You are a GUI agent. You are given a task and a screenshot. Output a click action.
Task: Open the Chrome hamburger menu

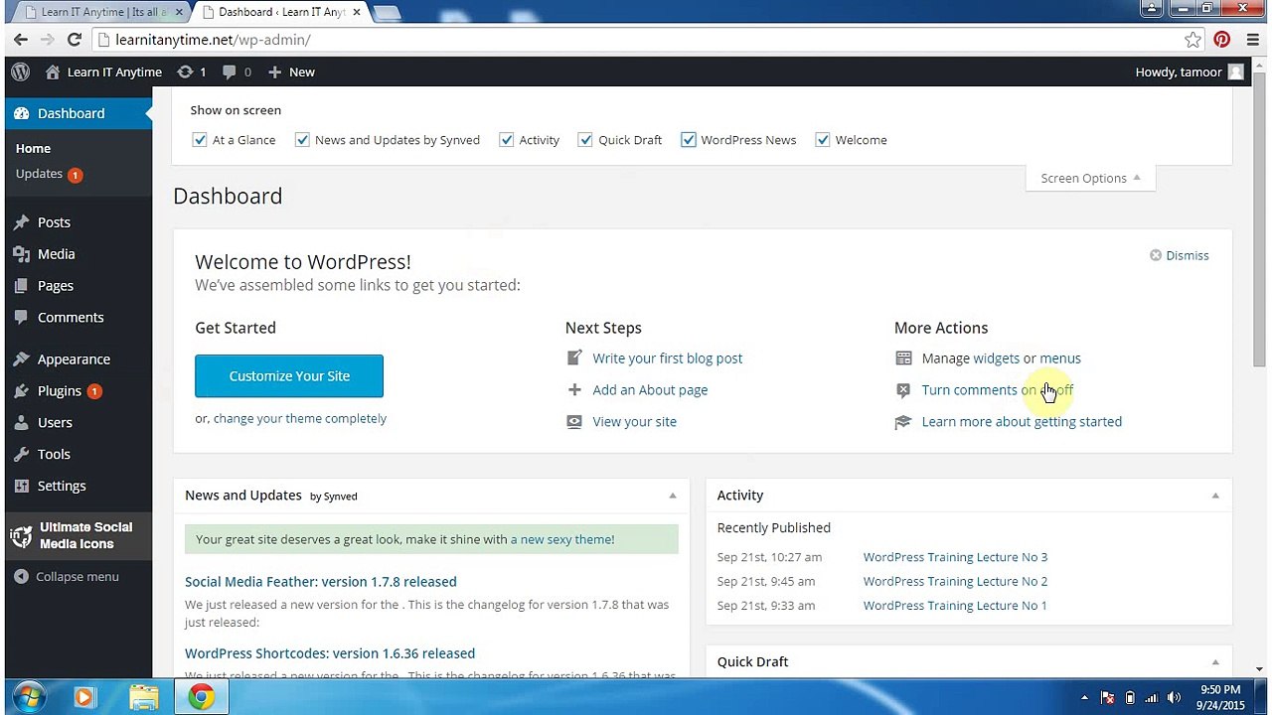1251,40
